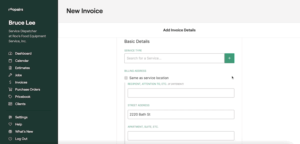Click the Bruce Lee profile name
Image resolution: width=300 pixels, height=144 pixels.
pos(22,23)
